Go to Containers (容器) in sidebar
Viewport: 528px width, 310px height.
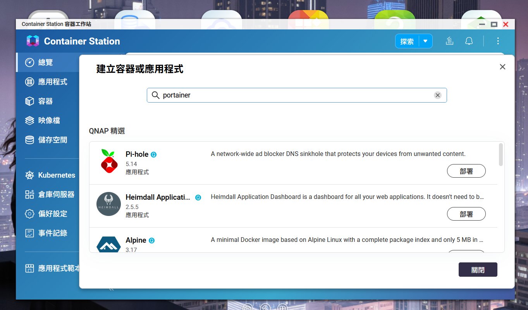click(x=48, y=101)
